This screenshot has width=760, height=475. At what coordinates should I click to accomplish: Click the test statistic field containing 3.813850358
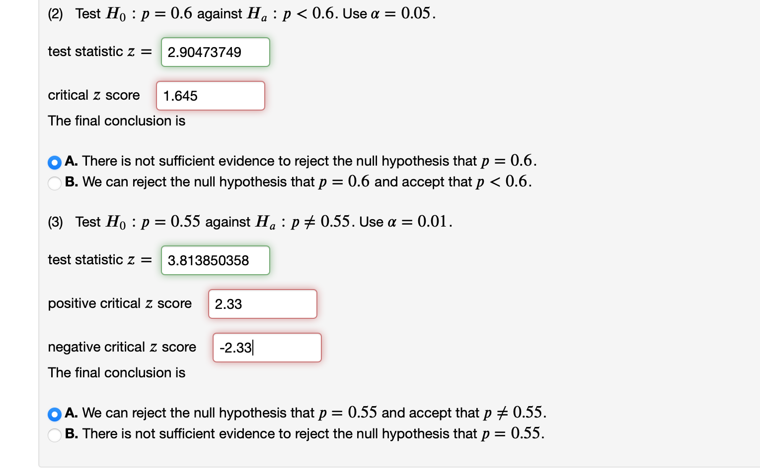pyautogui.click(x=215, y=260)
